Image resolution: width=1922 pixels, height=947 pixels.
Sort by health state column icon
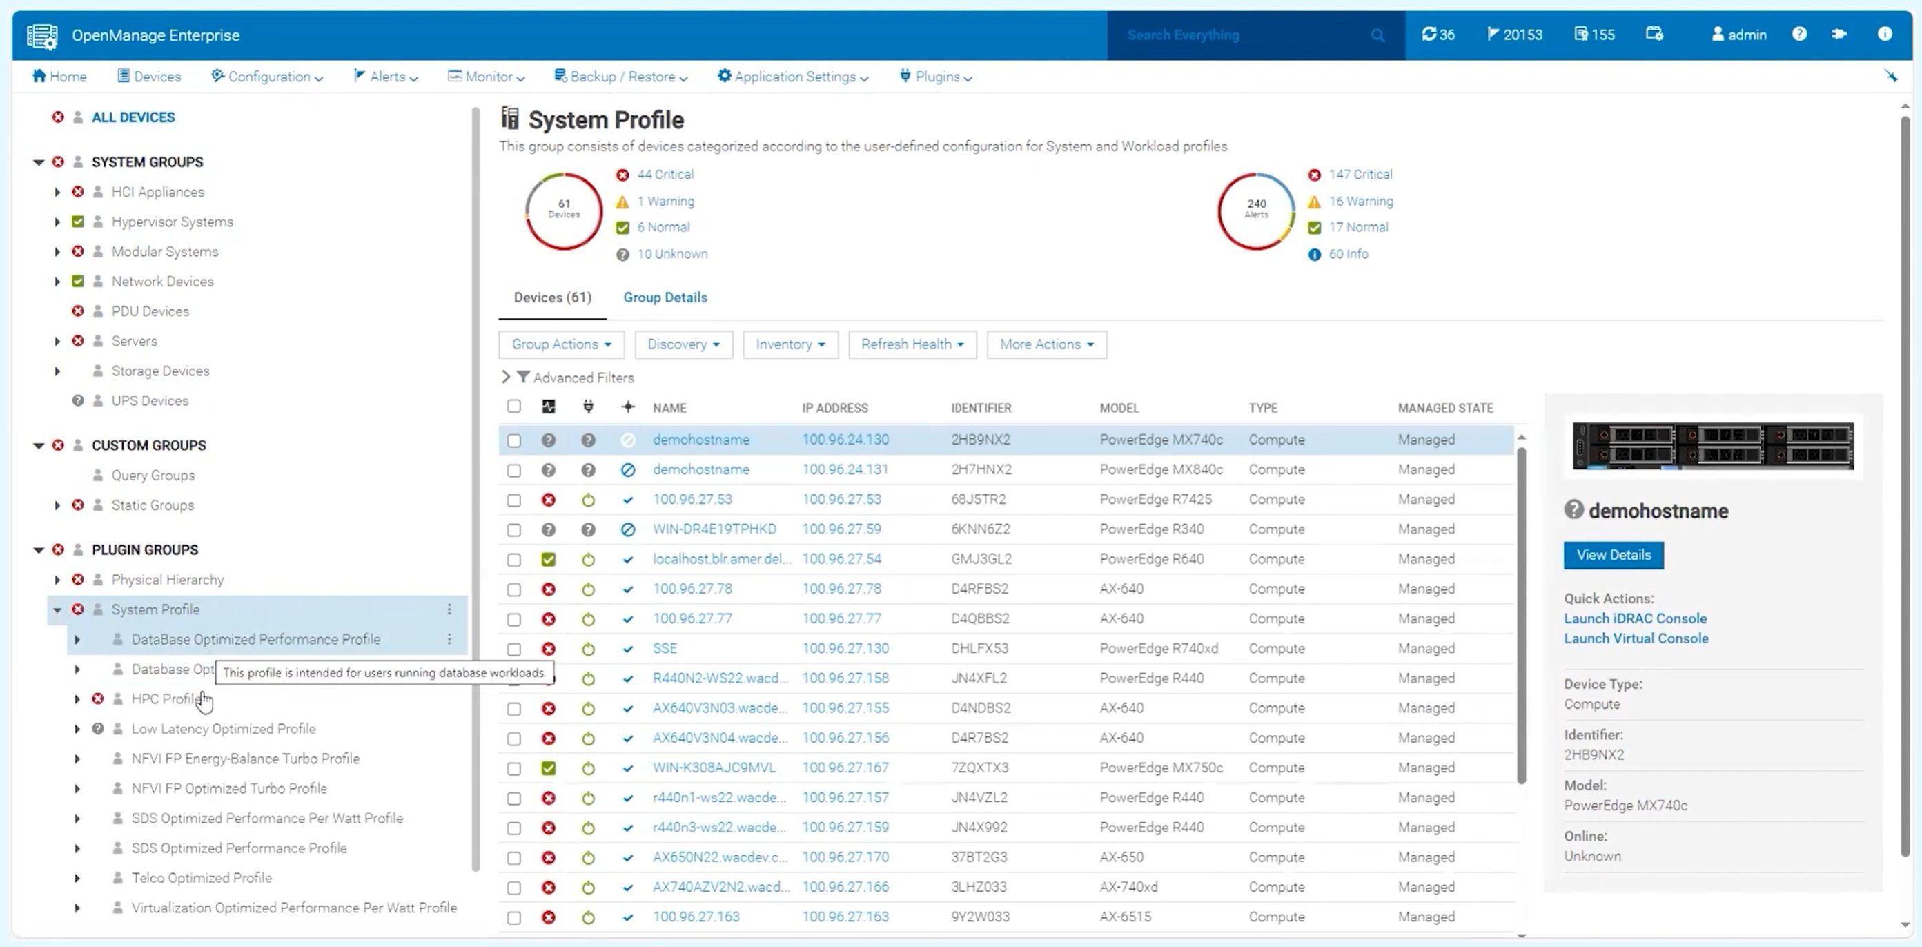tap(549, 407)
